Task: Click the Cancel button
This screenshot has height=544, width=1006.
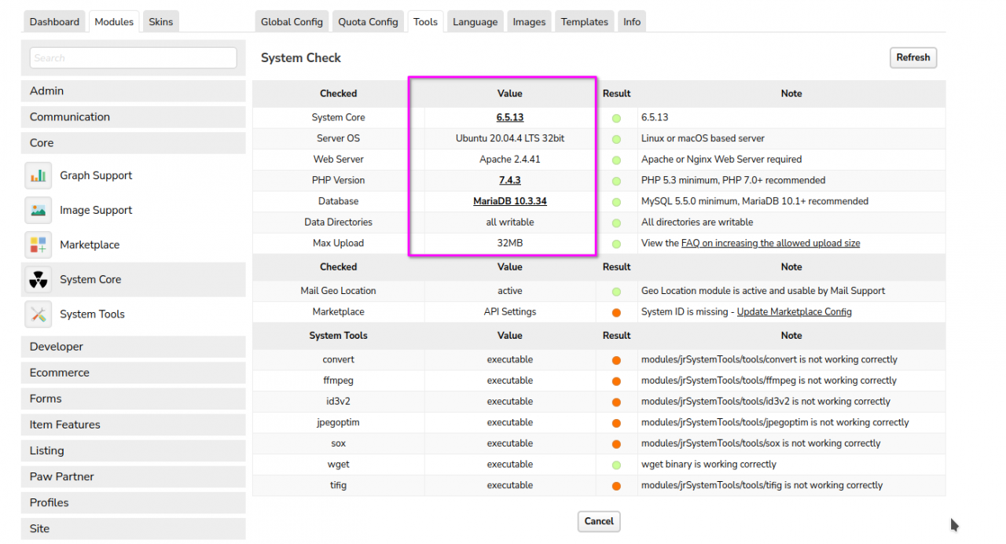Action: [599, 521]
